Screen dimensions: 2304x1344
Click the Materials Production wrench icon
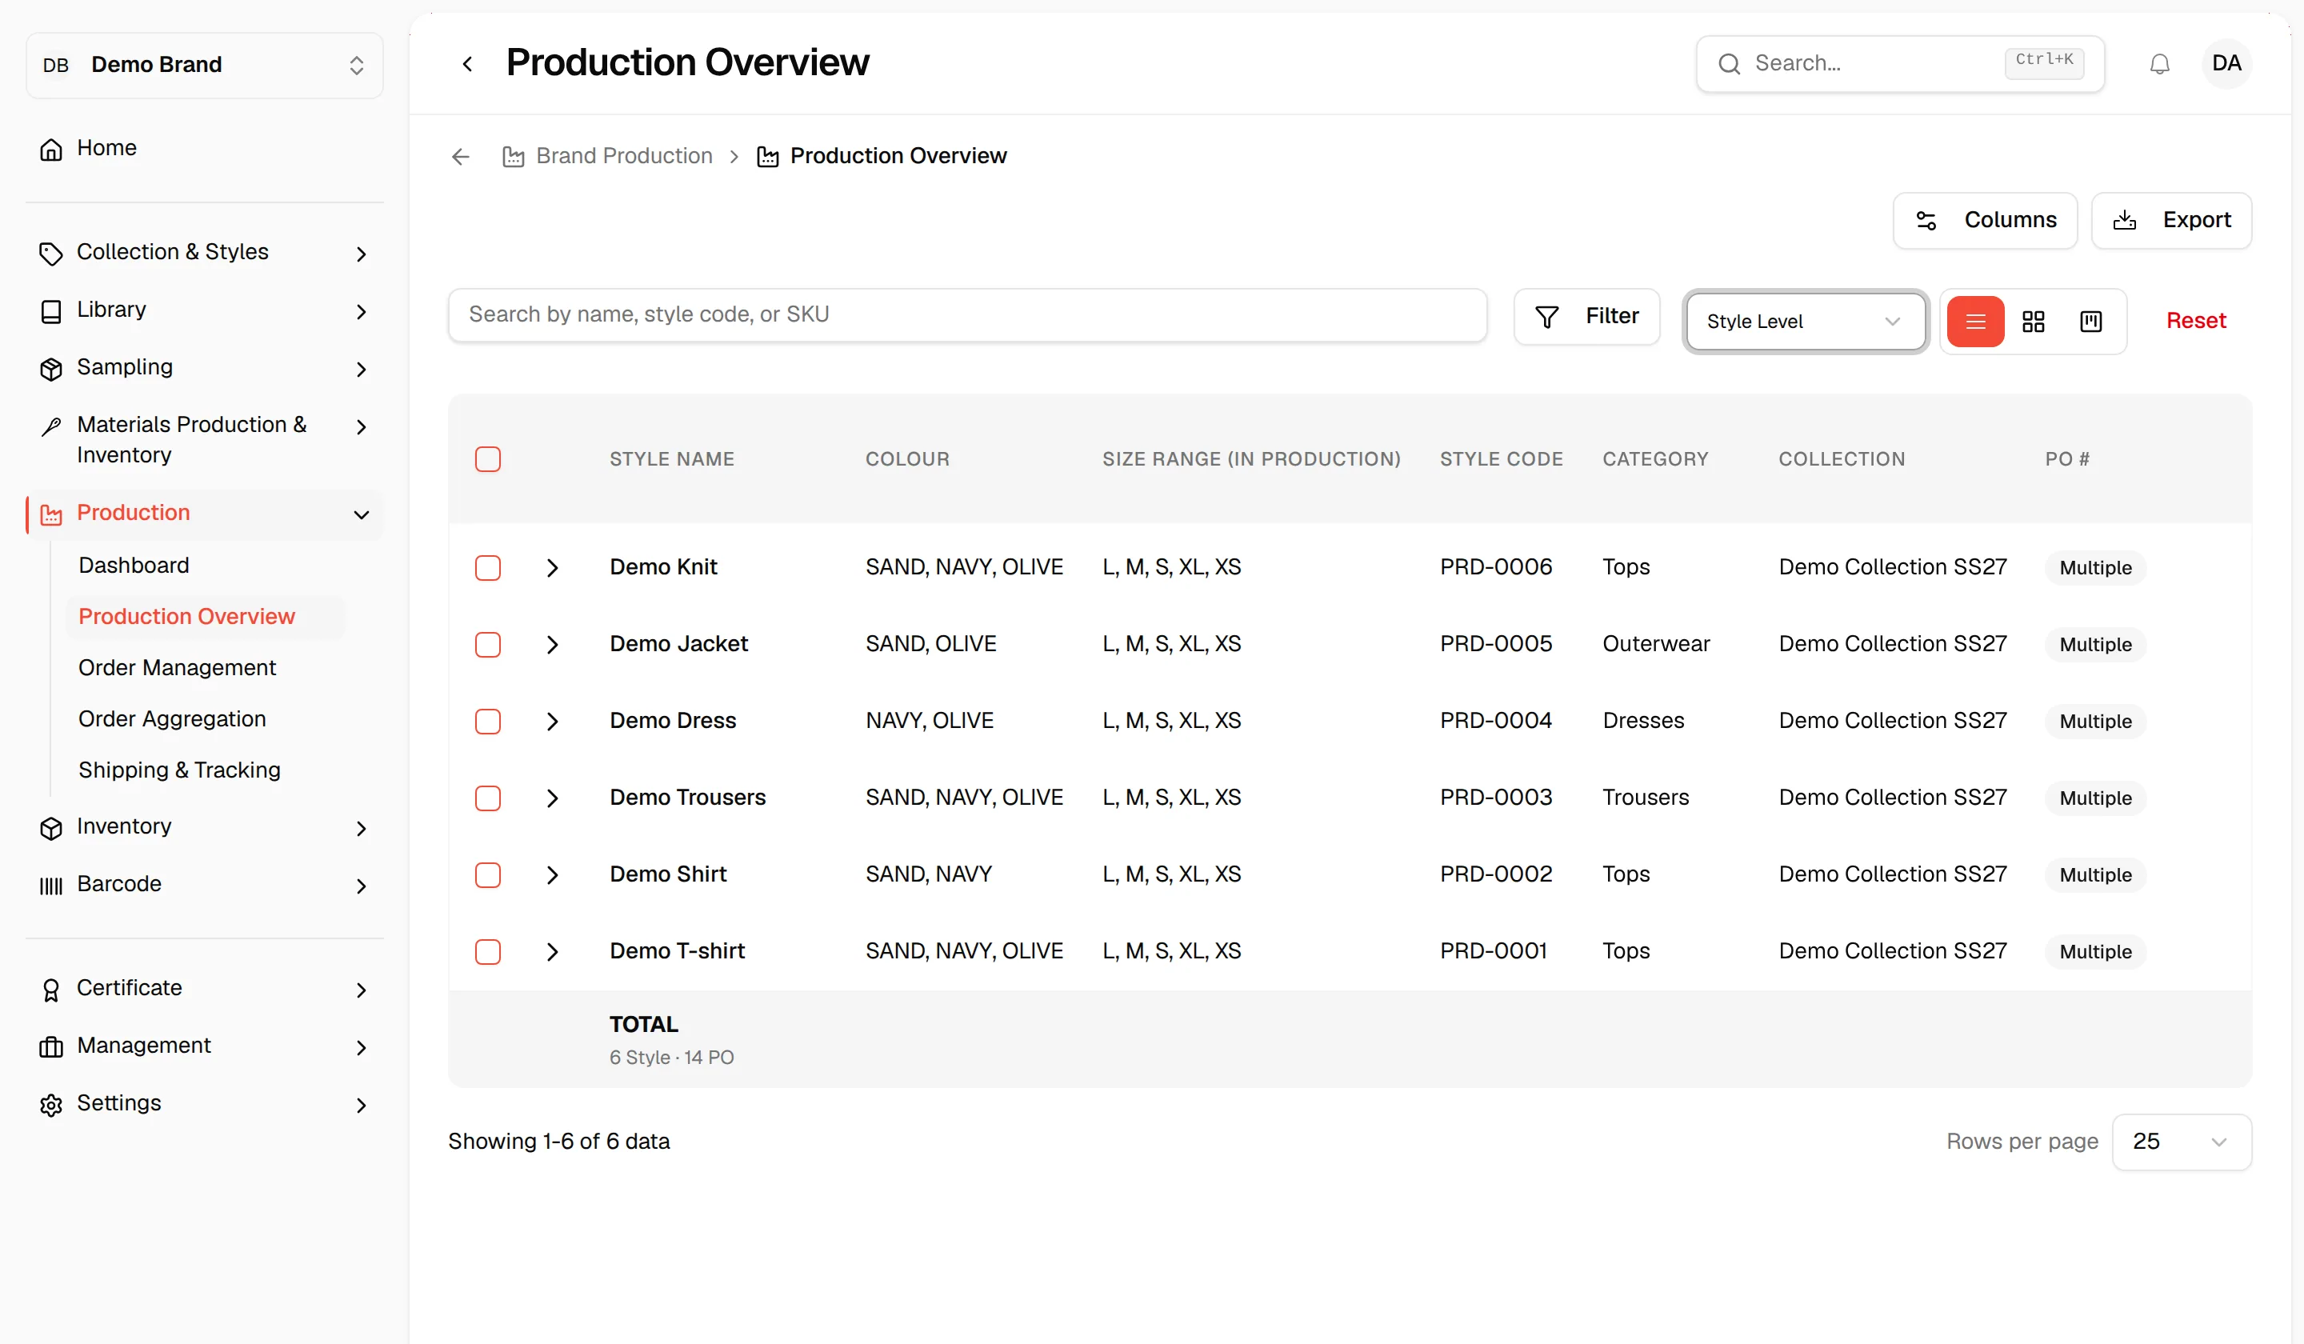tap(51, 426)
